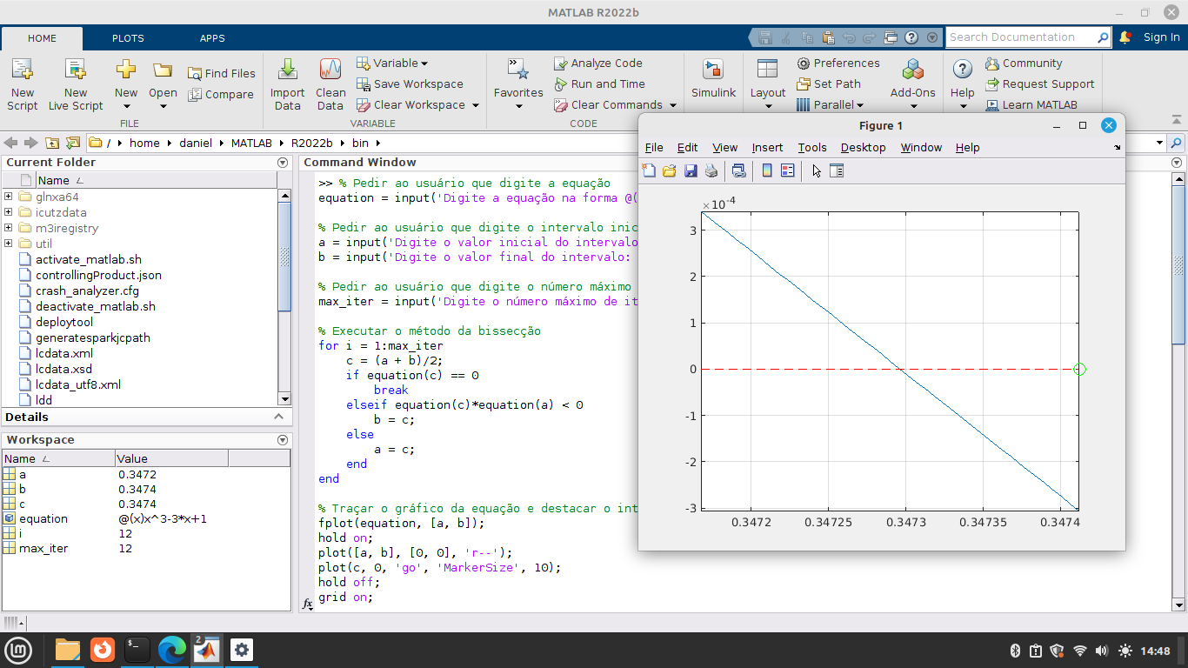Open the terminal from the taskbar
This screenshot has width=1188, height=668.
point(137,650)
